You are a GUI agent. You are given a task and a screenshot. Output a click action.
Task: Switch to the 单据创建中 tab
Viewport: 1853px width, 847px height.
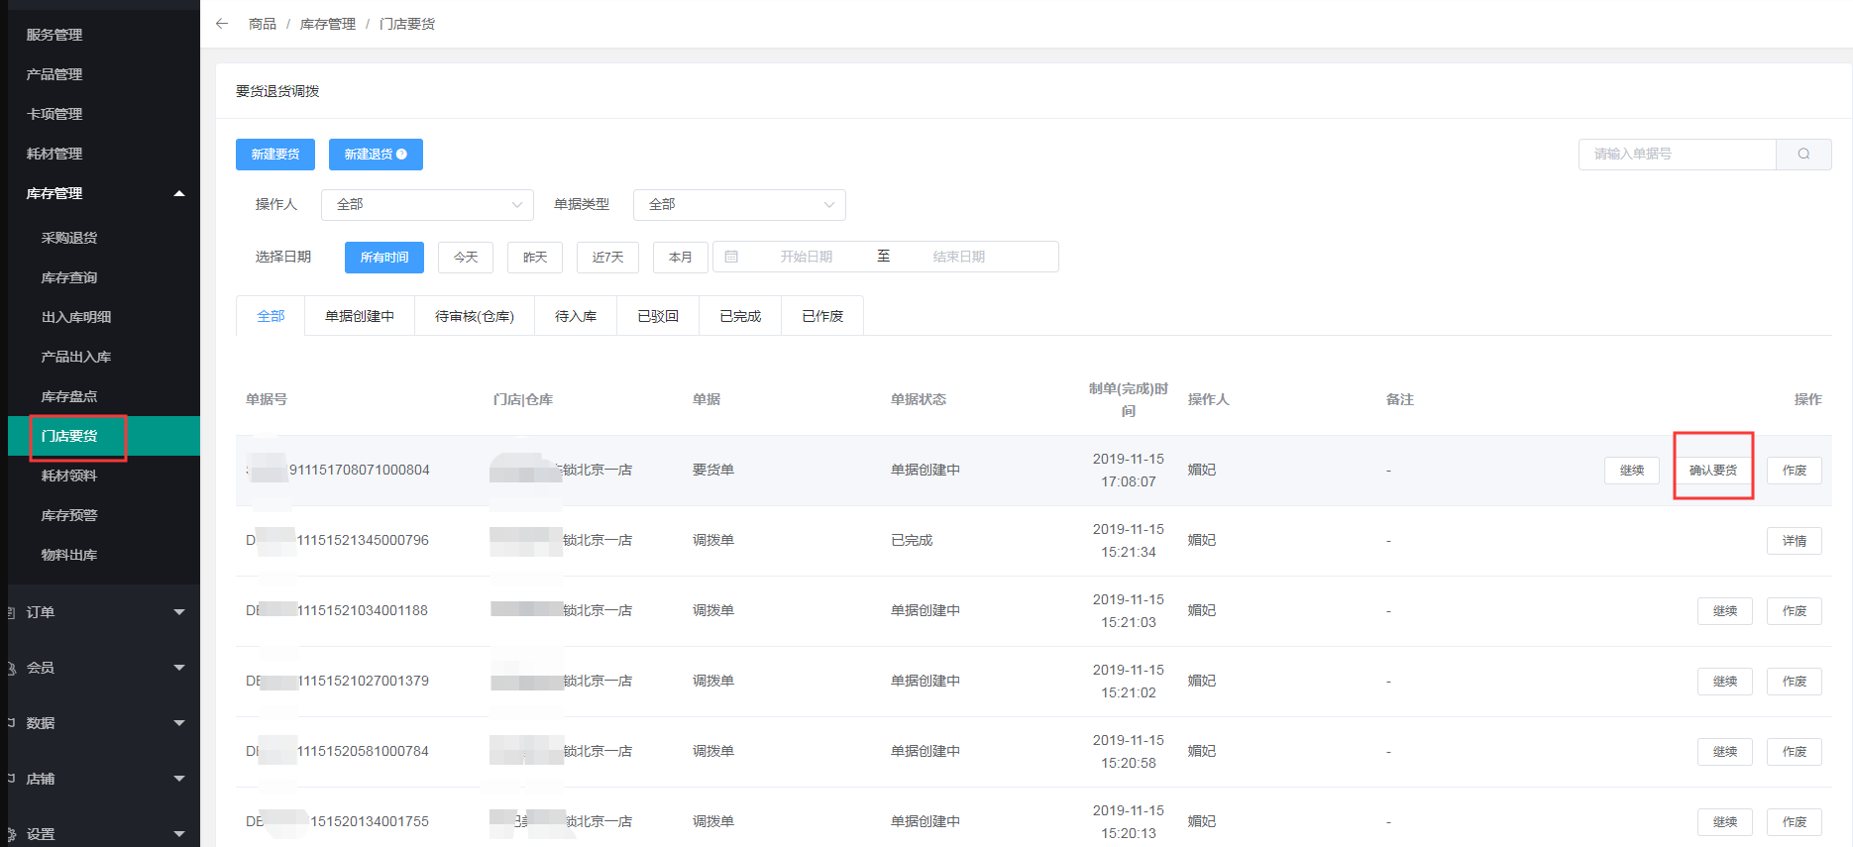pos(360,316)
